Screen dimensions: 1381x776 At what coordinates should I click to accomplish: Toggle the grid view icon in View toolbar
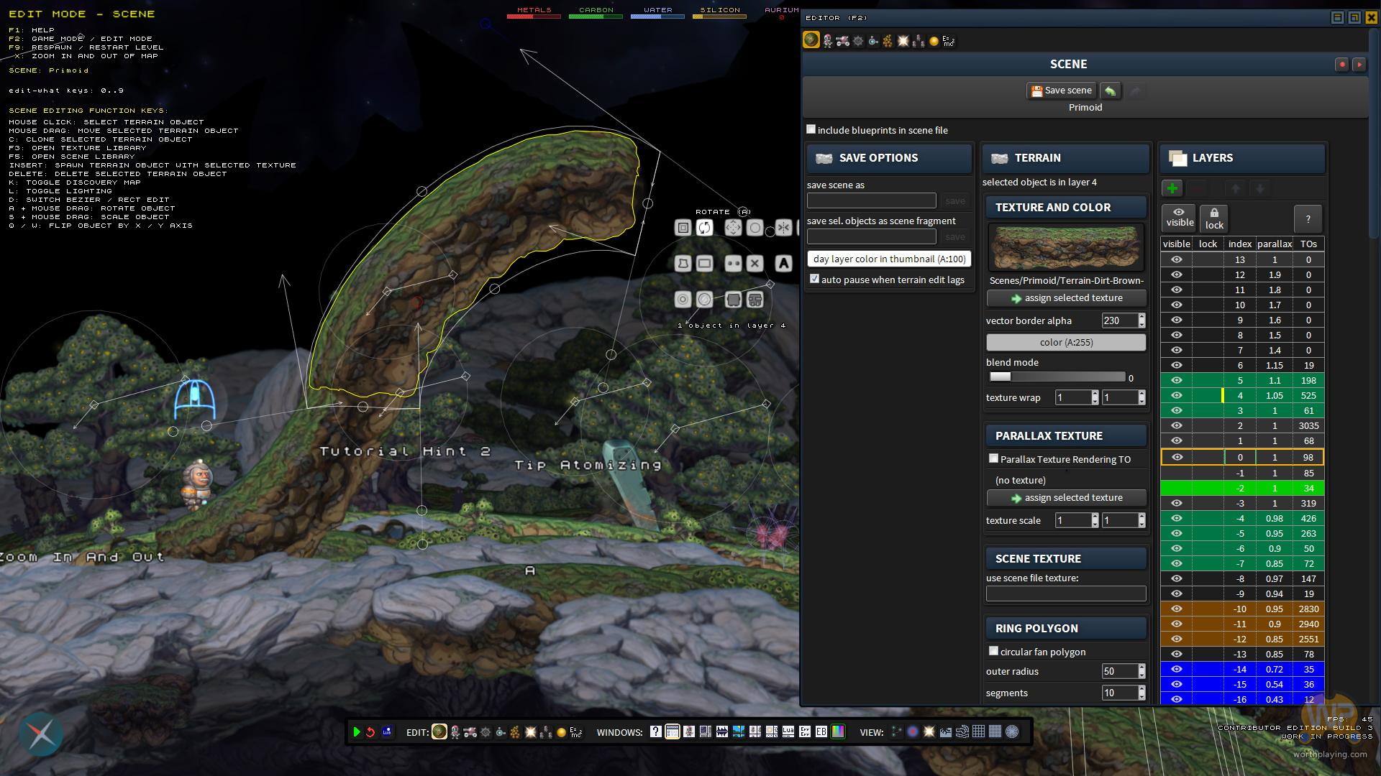pyautogui.click(x=979, y=732)
